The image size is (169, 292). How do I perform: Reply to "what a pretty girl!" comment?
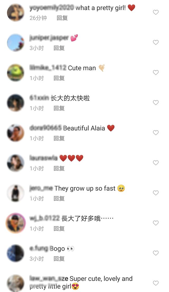[x=62, y=18]
